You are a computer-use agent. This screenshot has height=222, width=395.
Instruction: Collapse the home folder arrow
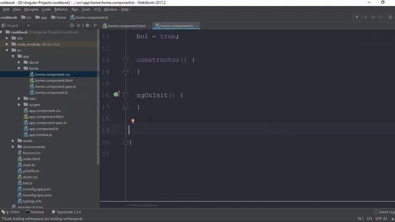tap(19, 68)
